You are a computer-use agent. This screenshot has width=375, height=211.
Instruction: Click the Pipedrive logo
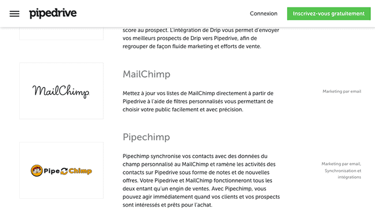53,13
